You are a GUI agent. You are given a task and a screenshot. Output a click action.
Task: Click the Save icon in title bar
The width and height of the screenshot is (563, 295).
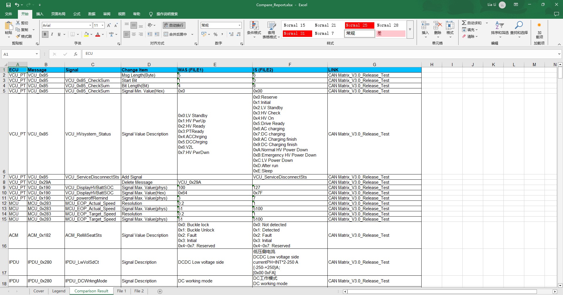(x=8, y=5)
